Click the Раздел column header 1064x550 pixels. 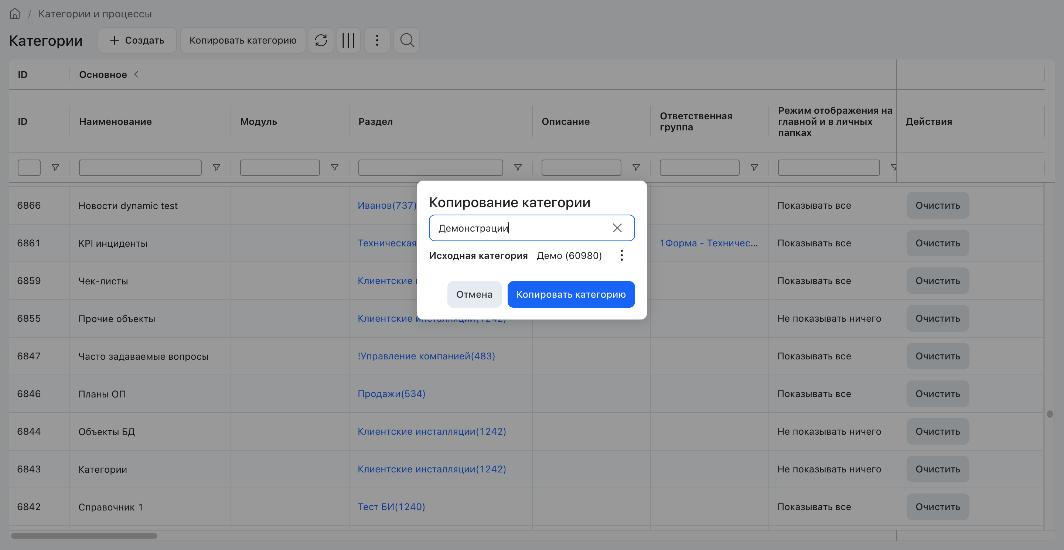(x=375, y=122)
